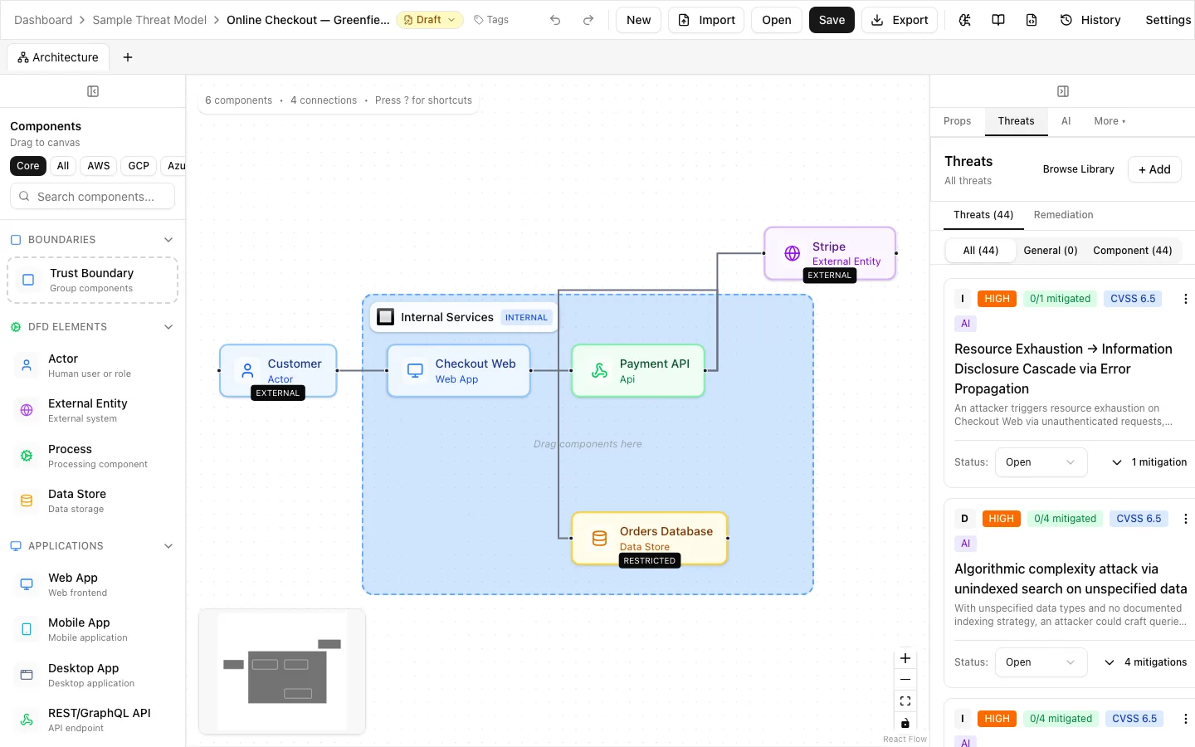This screenshot has height=747, width=1195.
Task: Open three-dot menu on Resource Exhaustion threat
Action: pyautogui.click(x=1185, y=299)
